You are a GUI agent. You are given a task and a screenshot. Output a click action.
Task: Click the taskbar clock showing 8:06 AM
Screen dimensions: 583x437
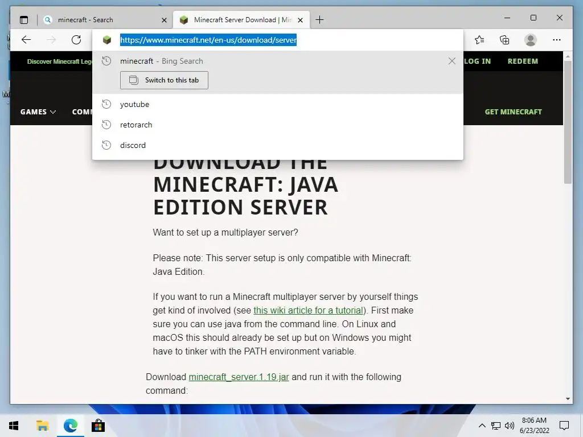pyautogui.click(x=534, y=426)
